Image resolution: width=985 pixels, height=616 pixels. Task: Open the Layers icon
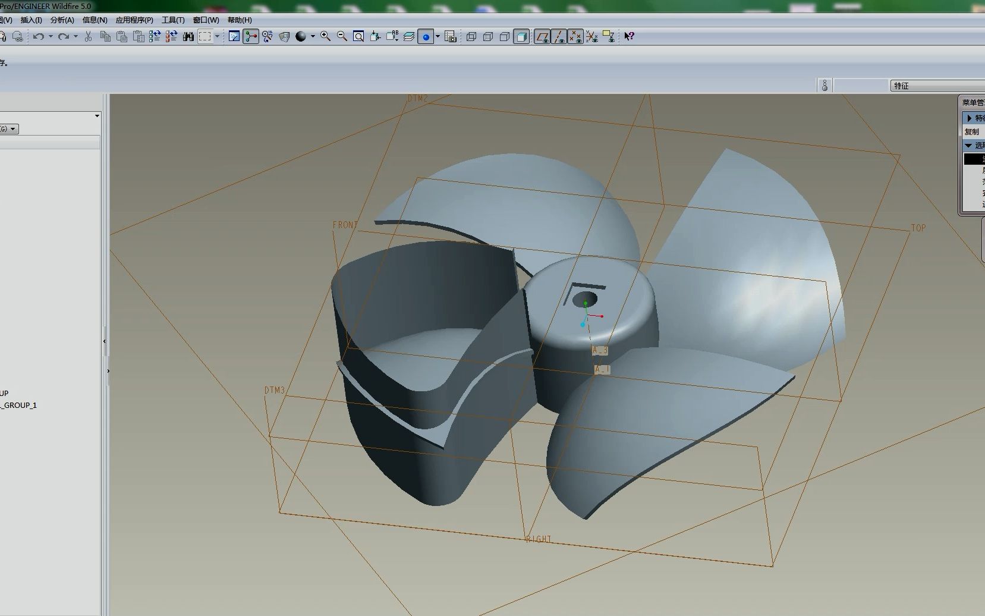409,37
